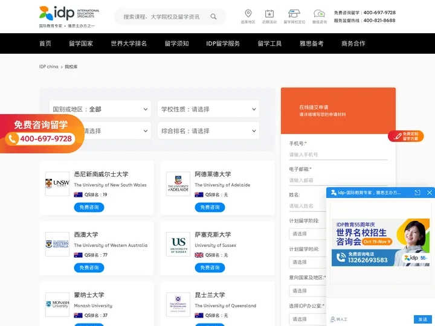Open the recent events calendar icon
This screenshot has width=435, height=326.
coord(269,13)
